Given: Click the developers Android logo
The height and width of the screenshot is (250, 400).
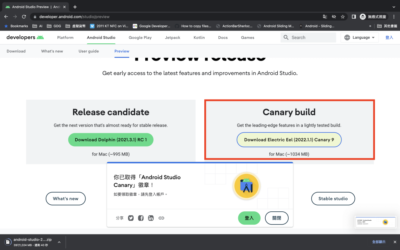Looking at the screenshot, I should click(x=25, y=37).
